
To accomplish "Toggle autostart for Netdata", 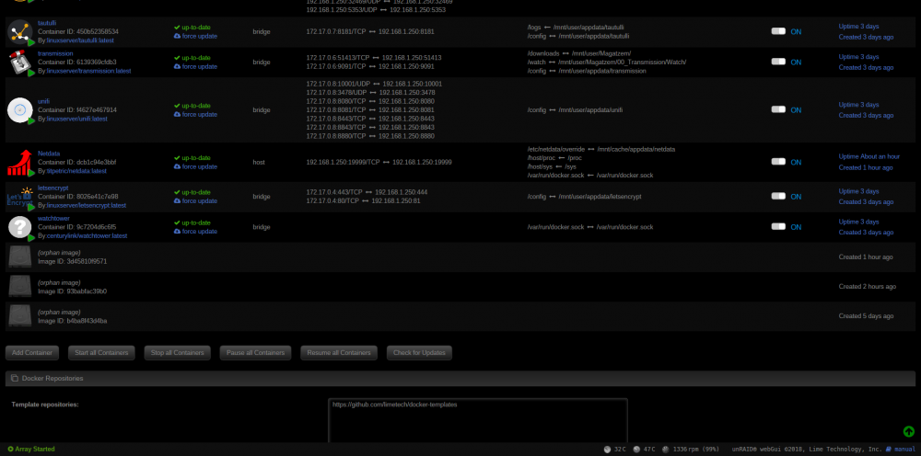I will [778, 162].
